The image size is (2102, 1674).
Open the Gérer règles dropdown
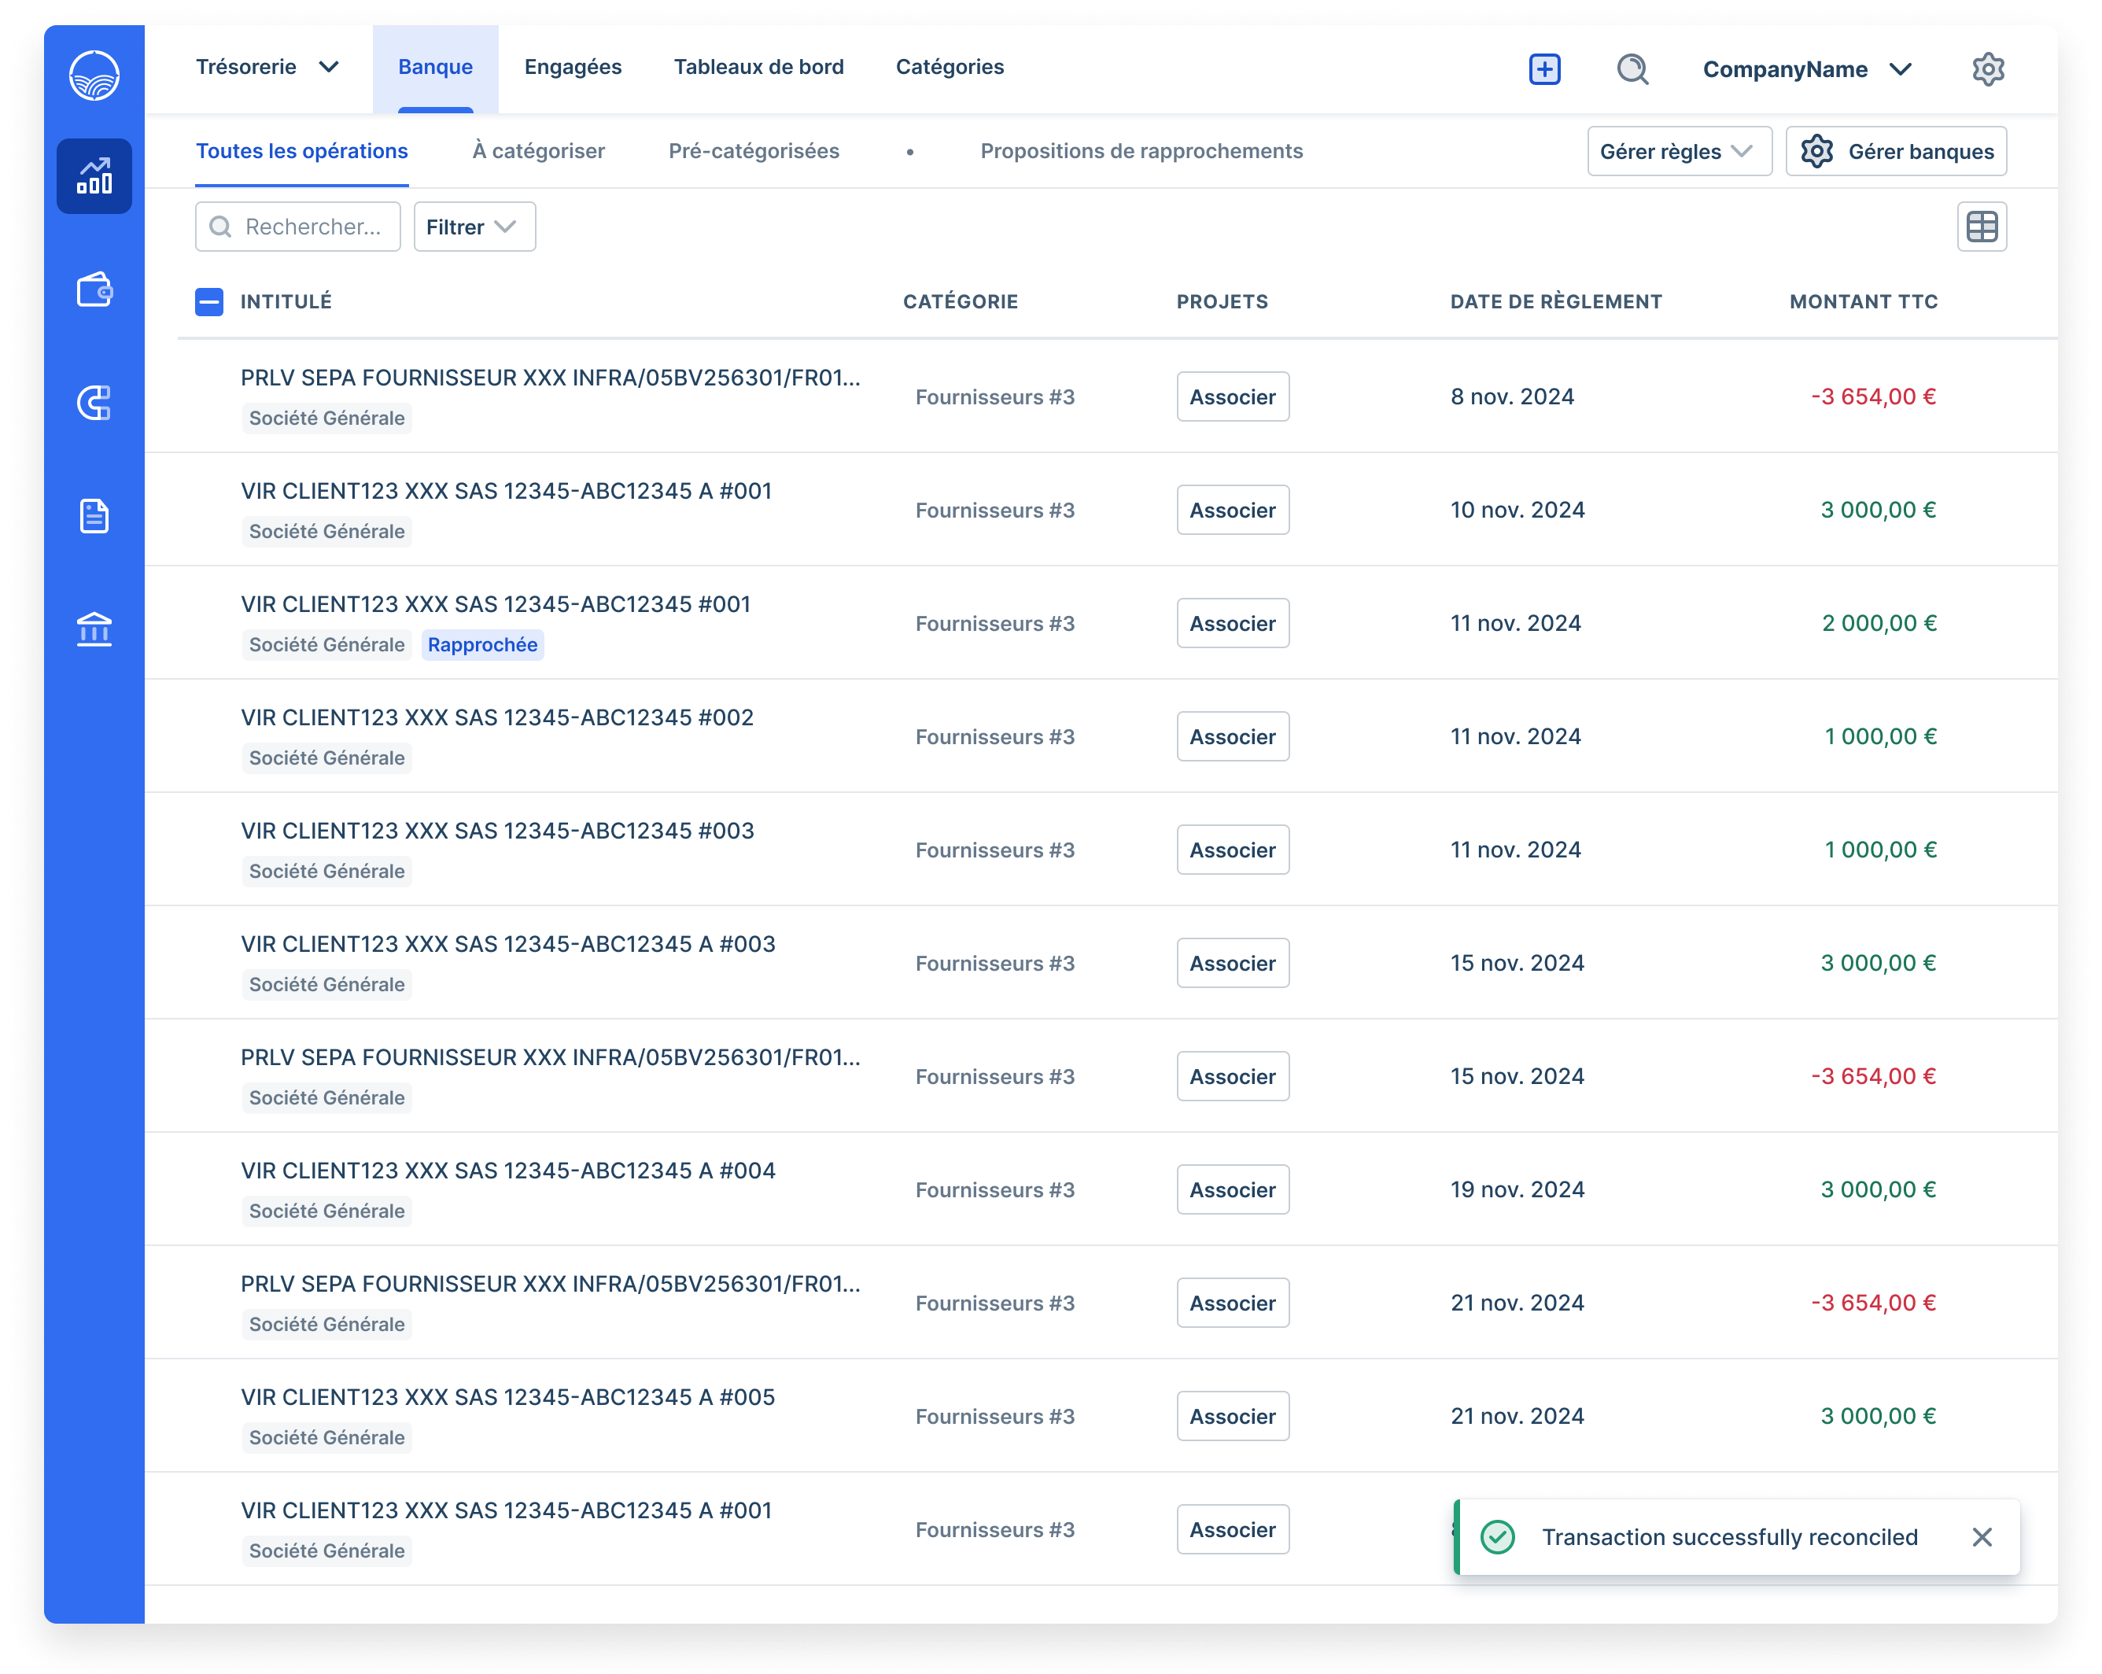(x=1679, y=152)
